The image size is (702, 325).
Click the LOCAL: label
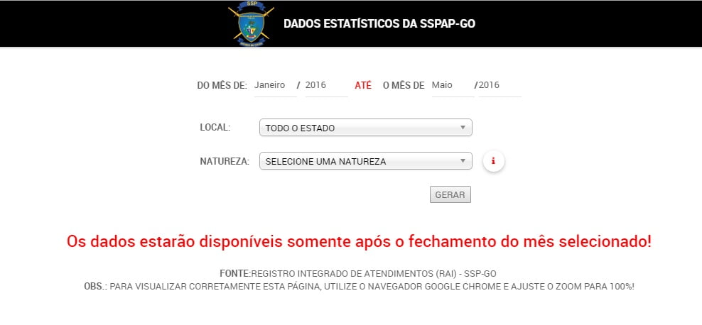(215, 128)
